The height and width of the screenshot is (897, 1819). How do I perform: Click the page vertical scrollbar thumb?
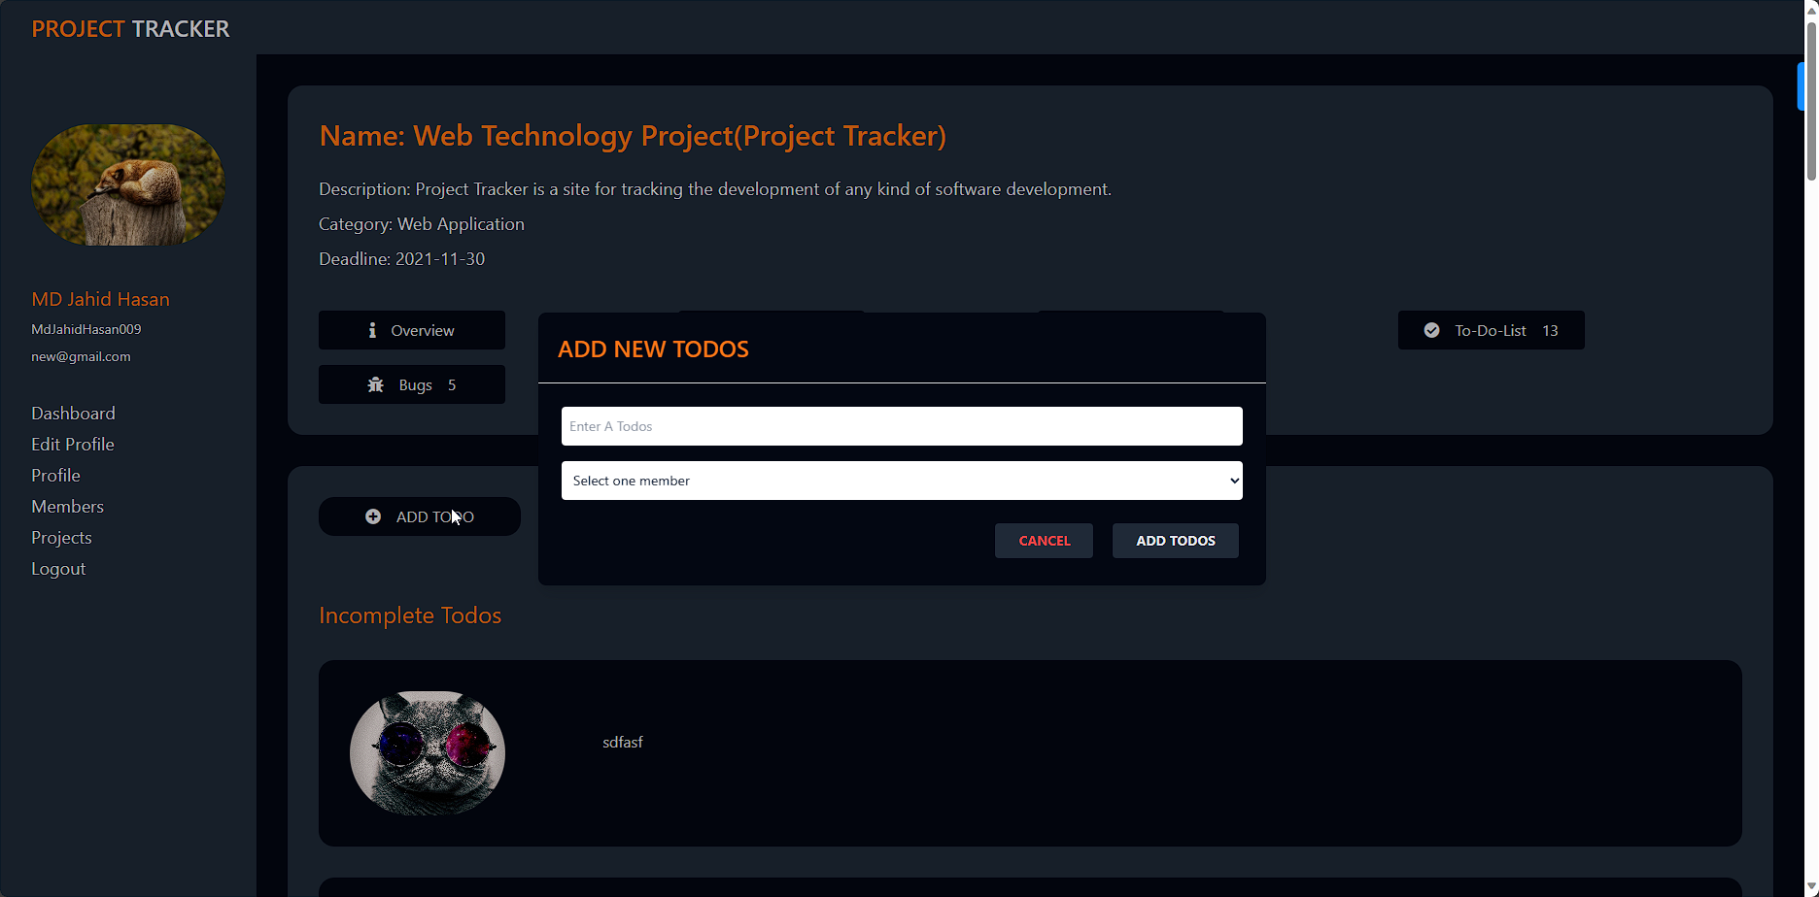click(x=1811, y=101)
